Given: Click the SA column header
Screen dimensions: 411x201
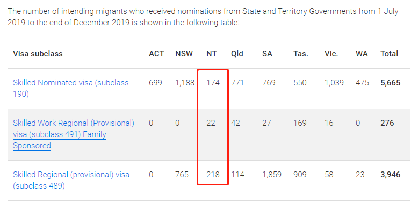Looking at the screenshot, I should point(267,54).
